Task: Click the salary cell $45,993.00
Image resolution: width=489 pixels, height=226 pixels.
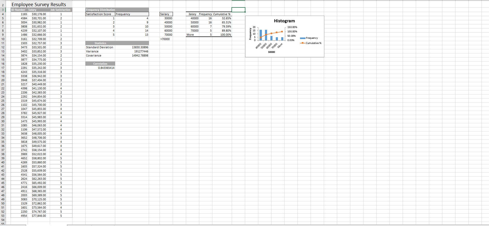Action: [x=39, y=121]
